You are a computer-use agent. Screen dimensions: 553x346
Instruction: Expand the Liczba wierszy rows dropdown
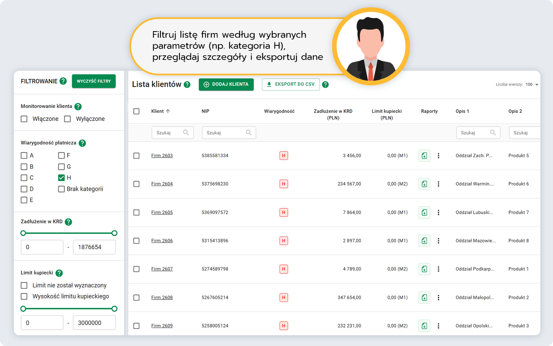[x=536, y=85]
